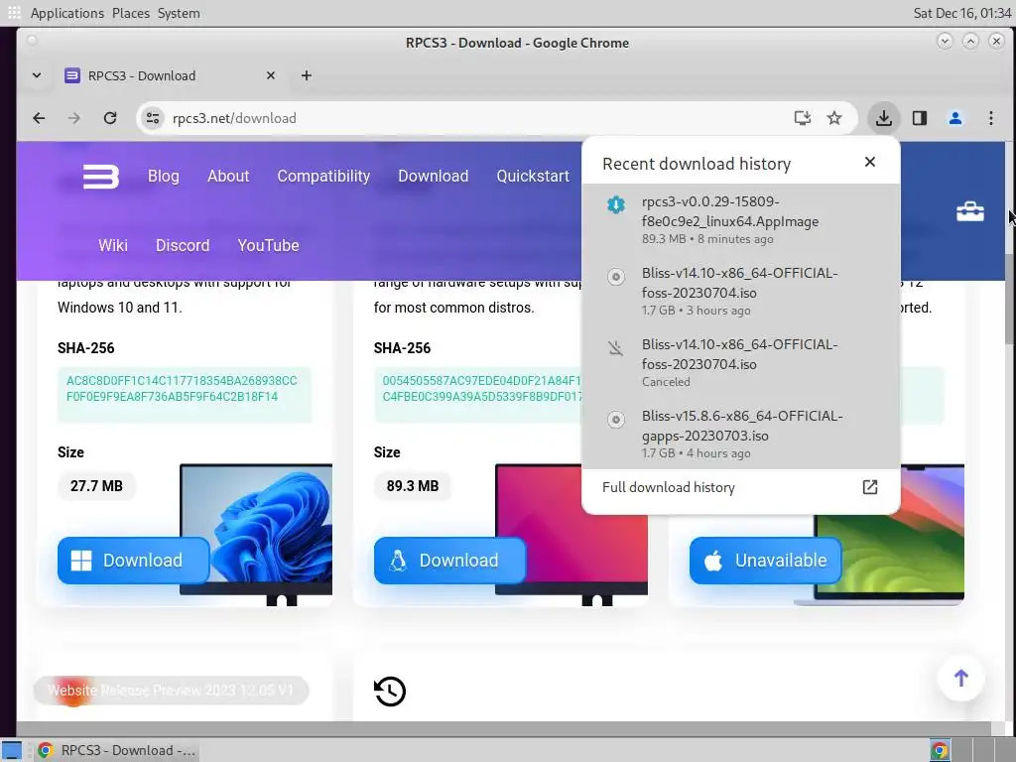Screen dimensions: 1016x762
Task: Open the Places menu
Action: click(x=130, y=13)
